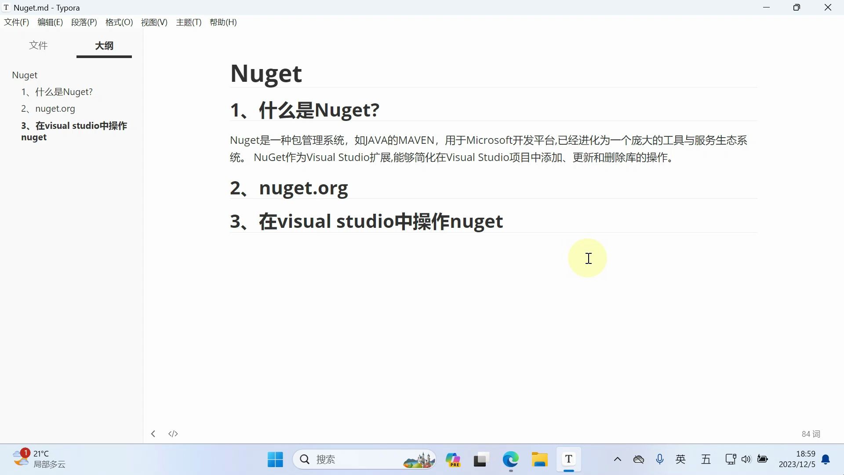Minimize the Typora window
844x475 pixels.
tap(767, 7)
